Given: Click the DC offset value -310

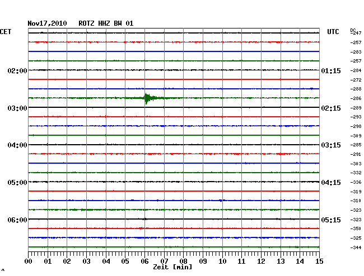Looking at the screenshot, I should click(x=356, y=201).
